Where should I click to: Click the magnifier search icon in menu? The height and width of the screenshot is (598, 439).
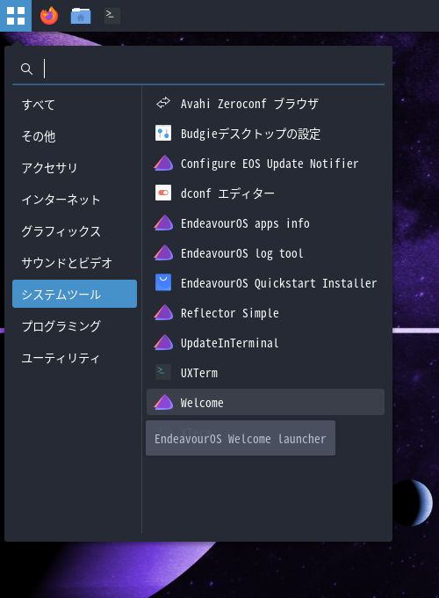tap(26, 69)
